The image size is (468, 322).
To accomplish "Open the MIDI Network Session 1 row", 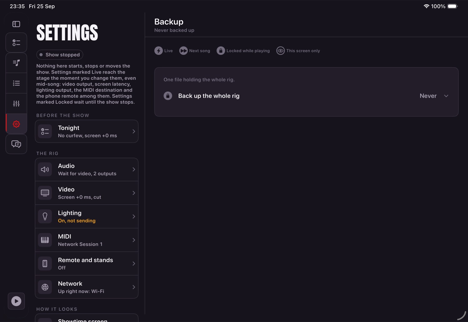I will coord(87,240).
